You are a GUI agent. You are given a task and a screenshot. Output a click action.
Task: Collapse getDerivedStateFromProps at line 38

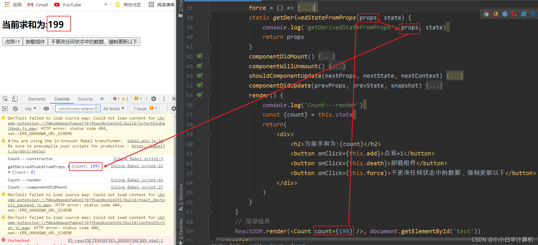[208, 18]
